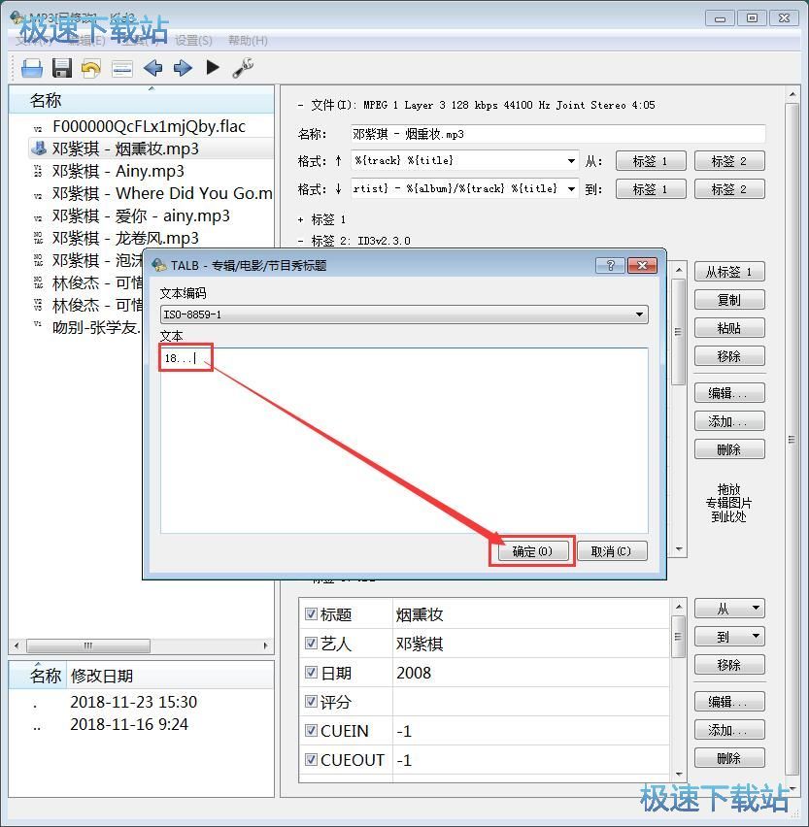809x827 pixels.
Task: Toggle the 标题 checkbox
Action: pyautogui.click(x=311, y=613)
